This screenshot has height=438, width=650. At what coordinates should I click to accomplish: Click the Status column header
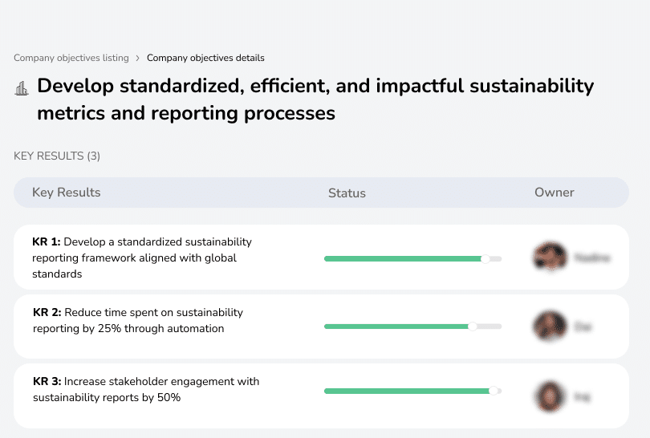[x=347, y=193]
